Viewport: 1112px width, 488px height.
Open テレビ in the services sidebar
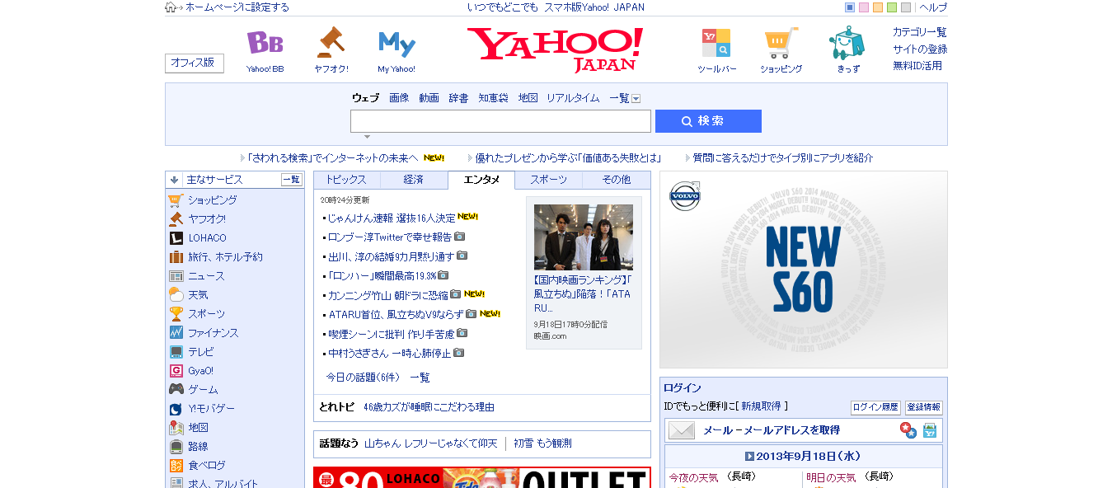[x=200, y=352]
